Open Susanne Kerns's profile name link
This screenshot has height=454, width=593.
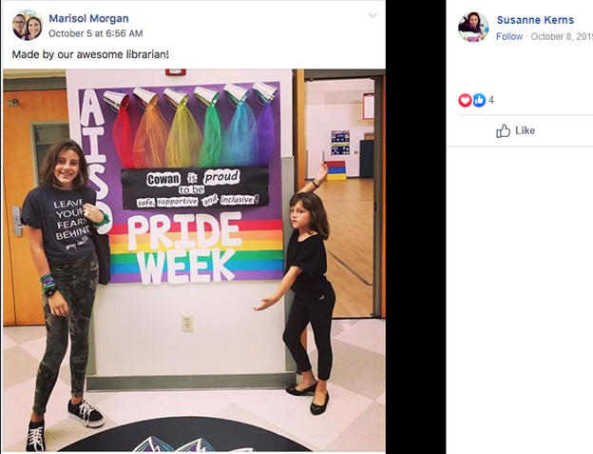click(x=535, y=20)
